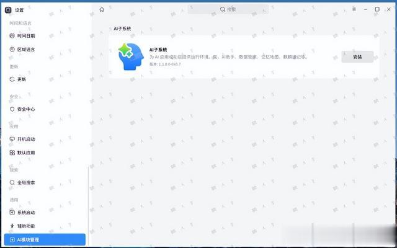Click the AI子系统 section heading

point(122,29)
